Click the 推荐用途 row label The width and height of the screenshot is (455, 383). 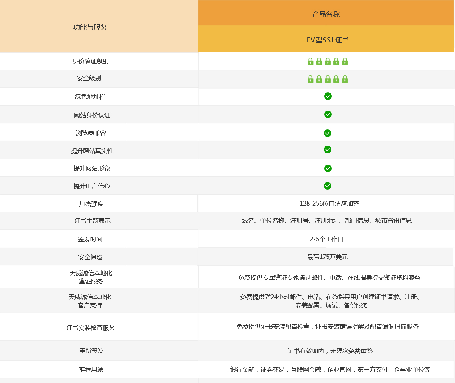[x=91, y=369]
